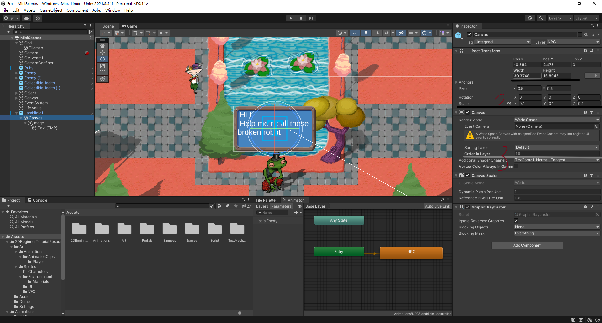
Task: Click the draw mode shading sphere icon
Action: tap(340, 33)
